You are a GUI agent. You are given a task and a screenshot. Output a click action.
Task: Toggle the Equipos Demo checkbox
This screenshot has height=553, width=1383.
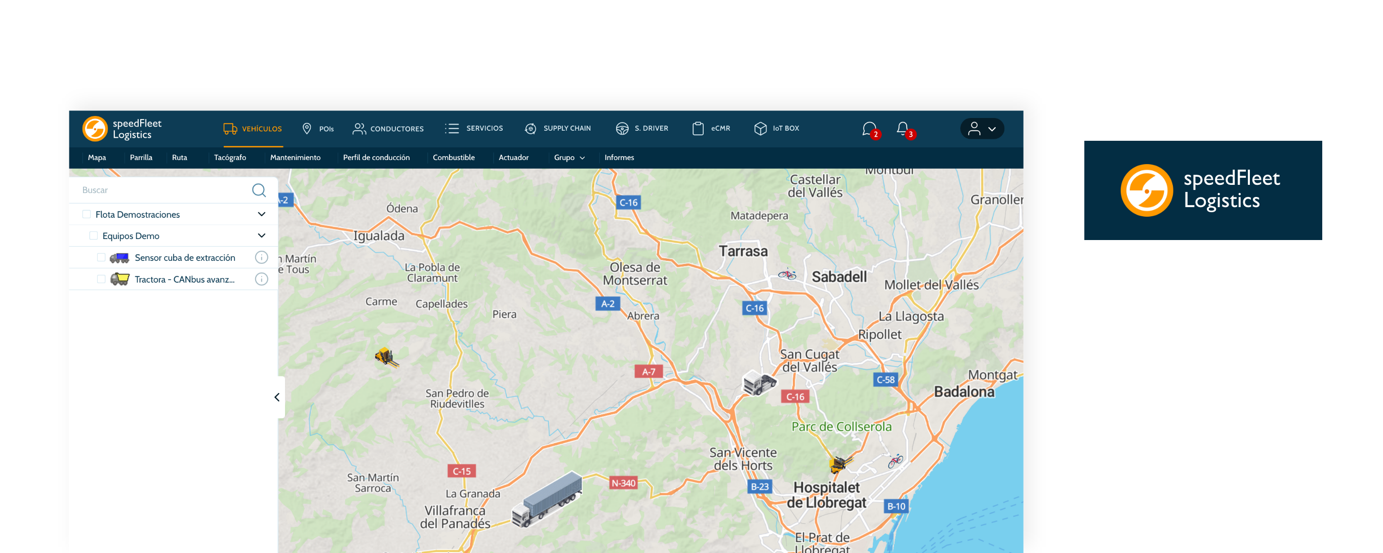pyautogui.click(x=94, y=235)
